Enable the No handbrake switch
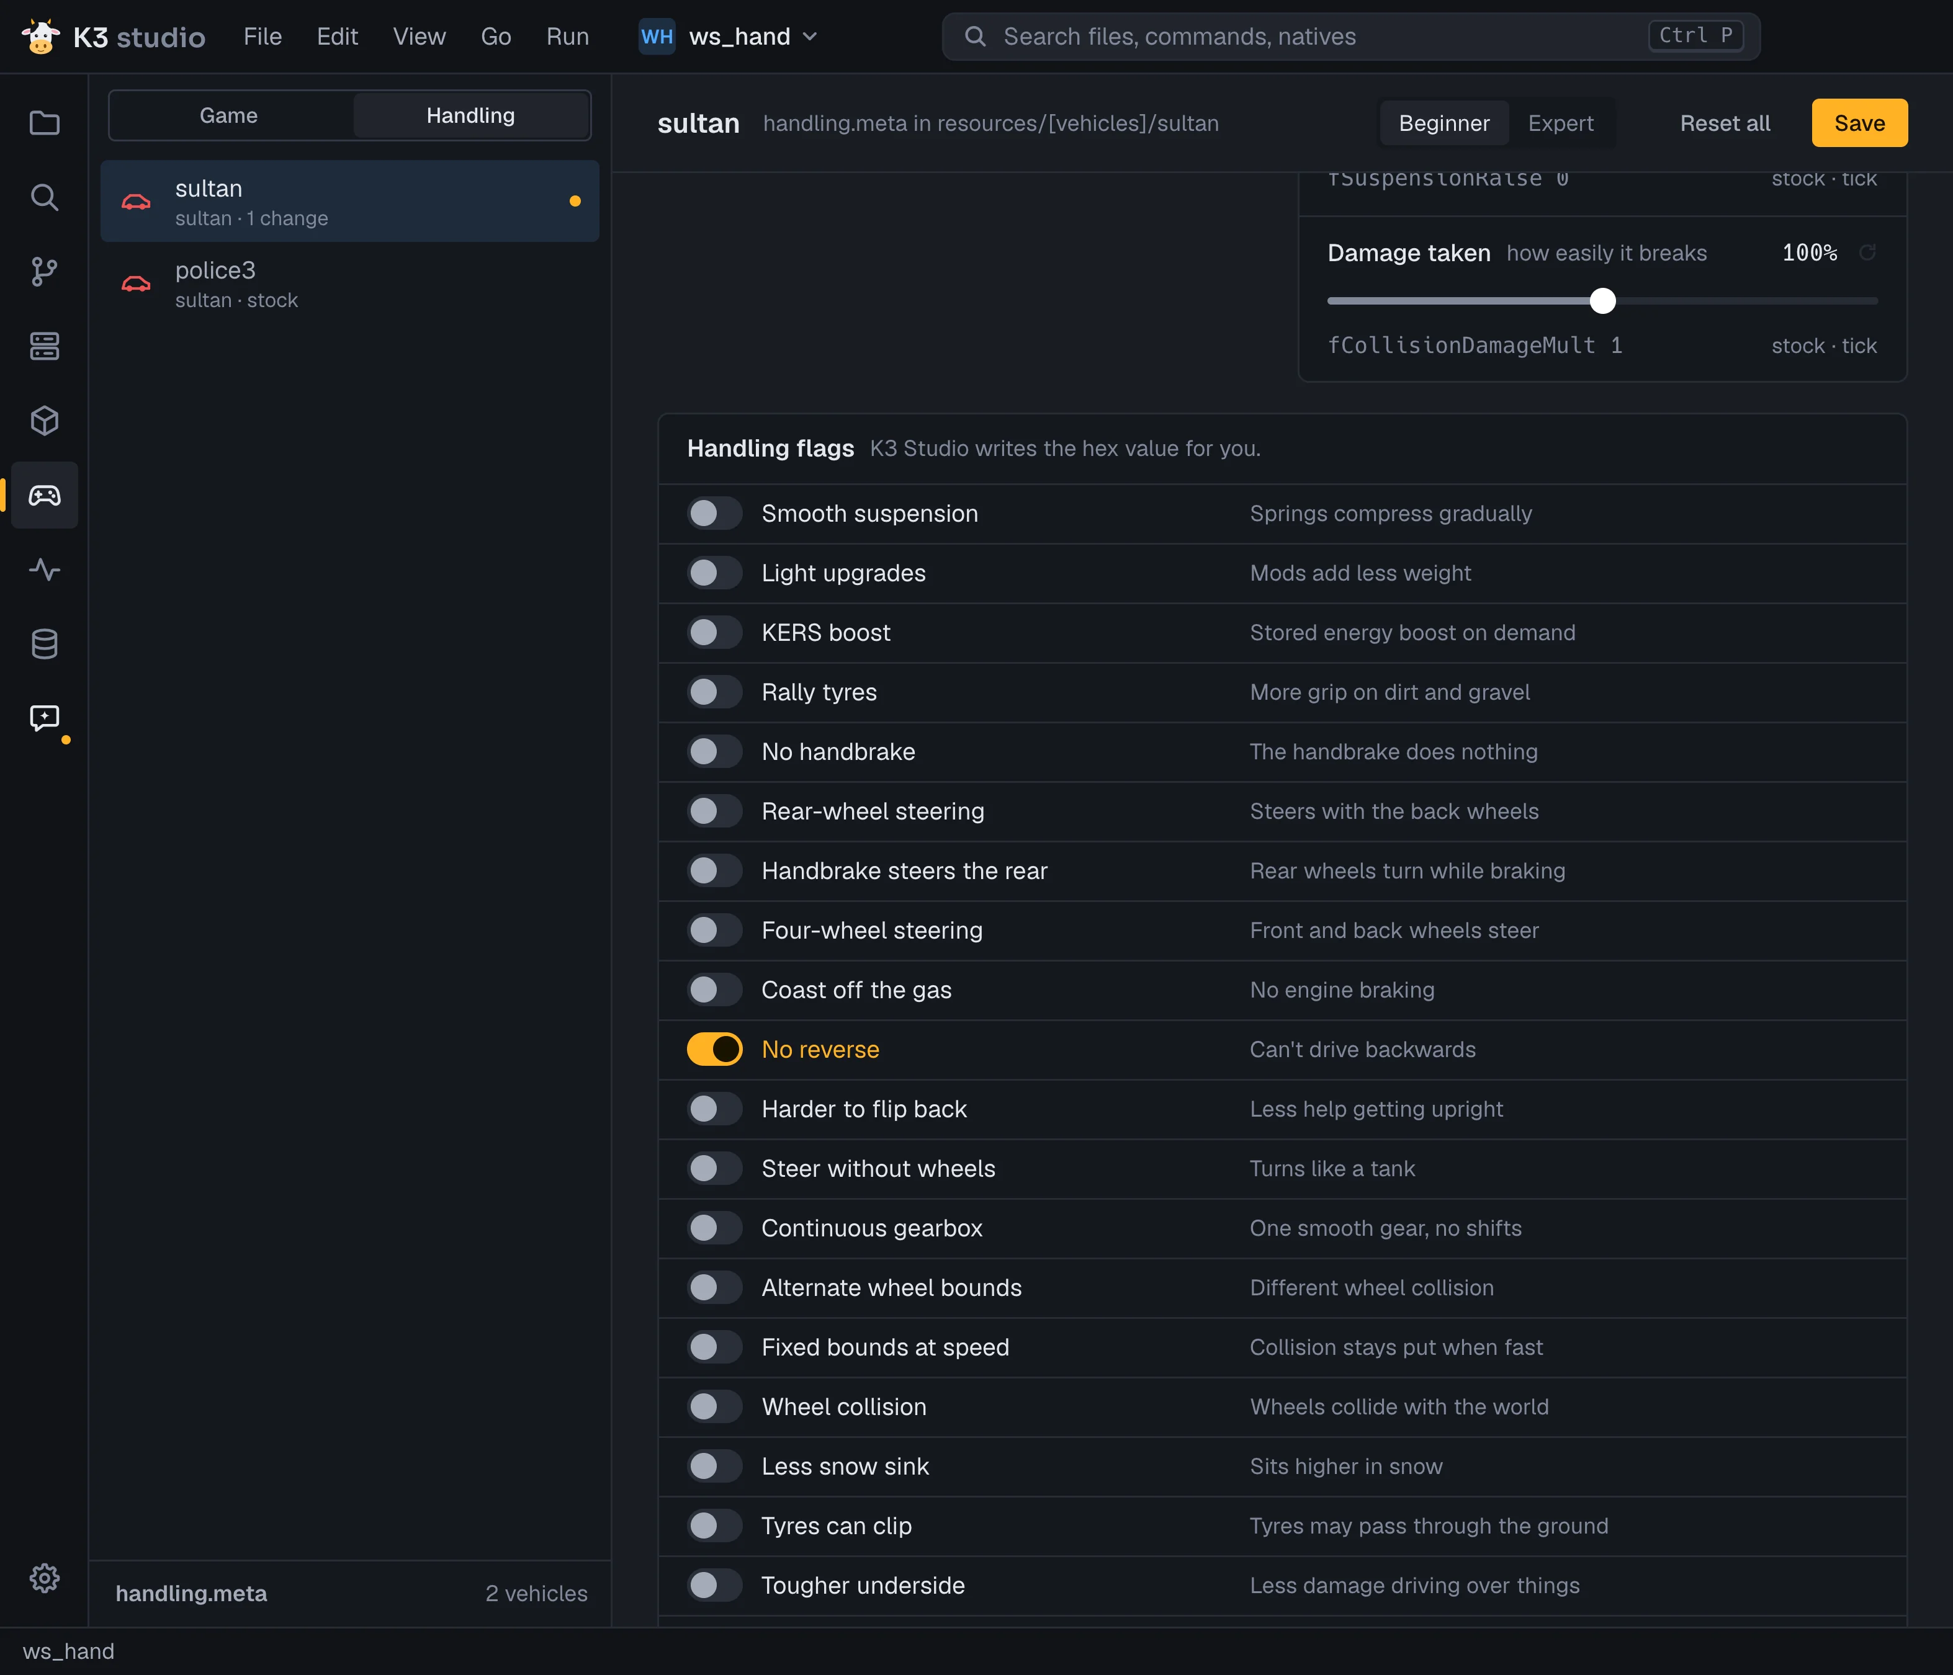The width and height of the screenshot is (1953, 1675). click(714, 752)
